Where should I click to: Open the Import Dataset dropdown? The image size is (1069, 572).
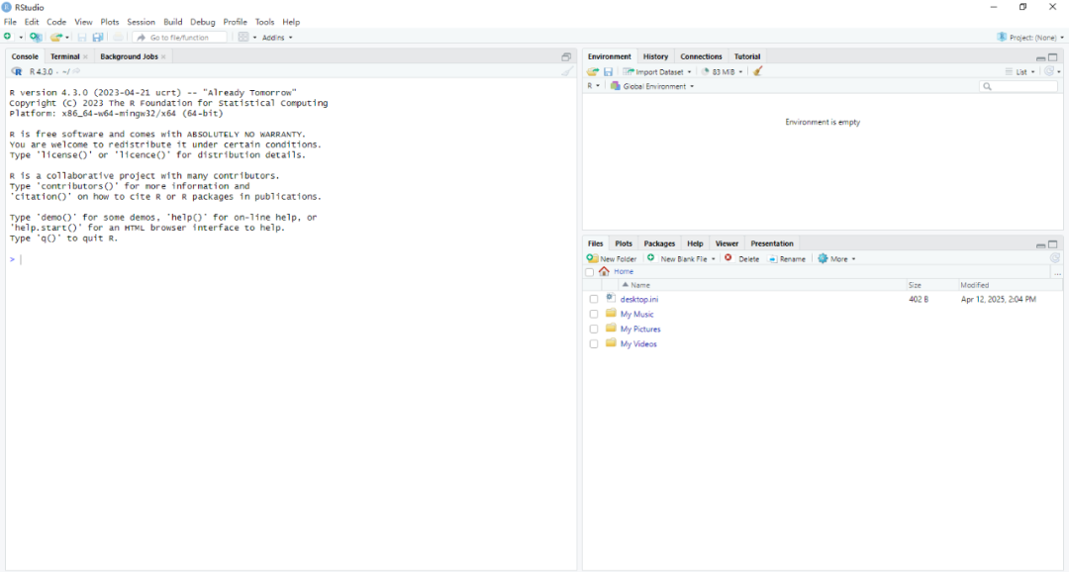[657, 71]
